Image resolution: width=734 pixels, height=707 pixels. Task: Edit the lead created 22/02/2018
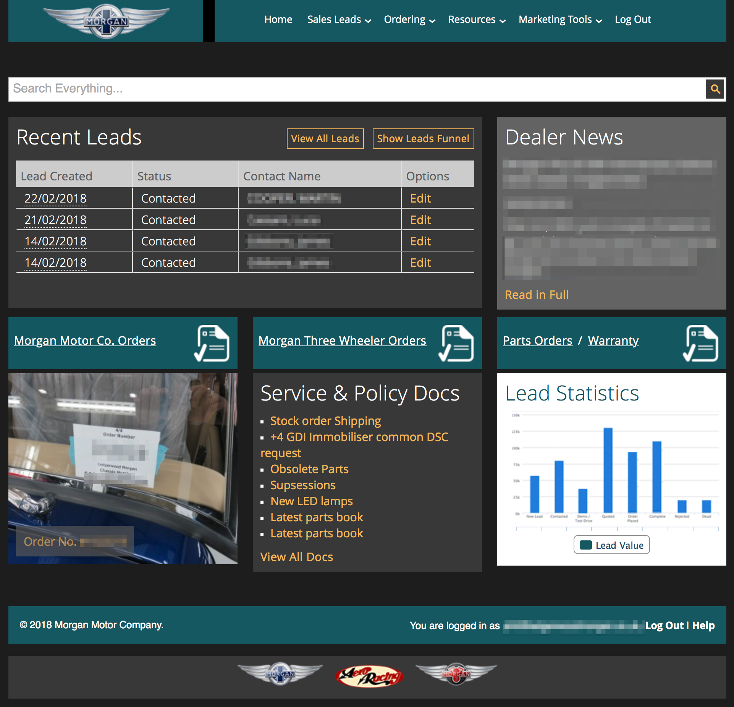pos(420,199)
